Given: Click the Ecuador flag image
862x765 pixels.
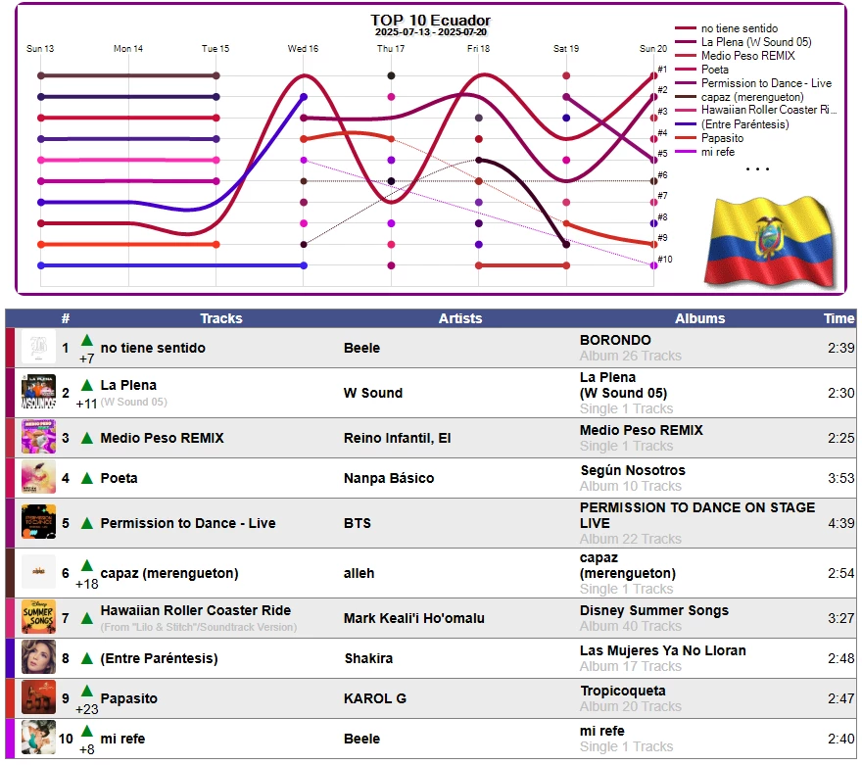Looking at the screenshot, I should pyautogui.click(x=770, y=242).
